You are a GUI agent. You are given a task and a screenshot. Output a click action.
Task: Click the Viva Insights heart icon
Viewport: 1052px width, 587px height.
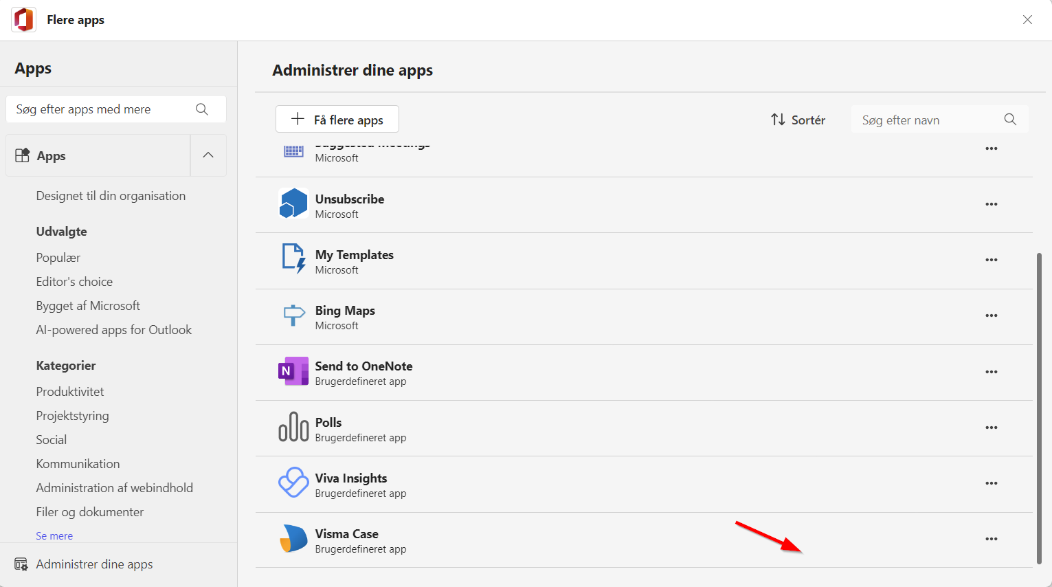[x=293, y=483]
